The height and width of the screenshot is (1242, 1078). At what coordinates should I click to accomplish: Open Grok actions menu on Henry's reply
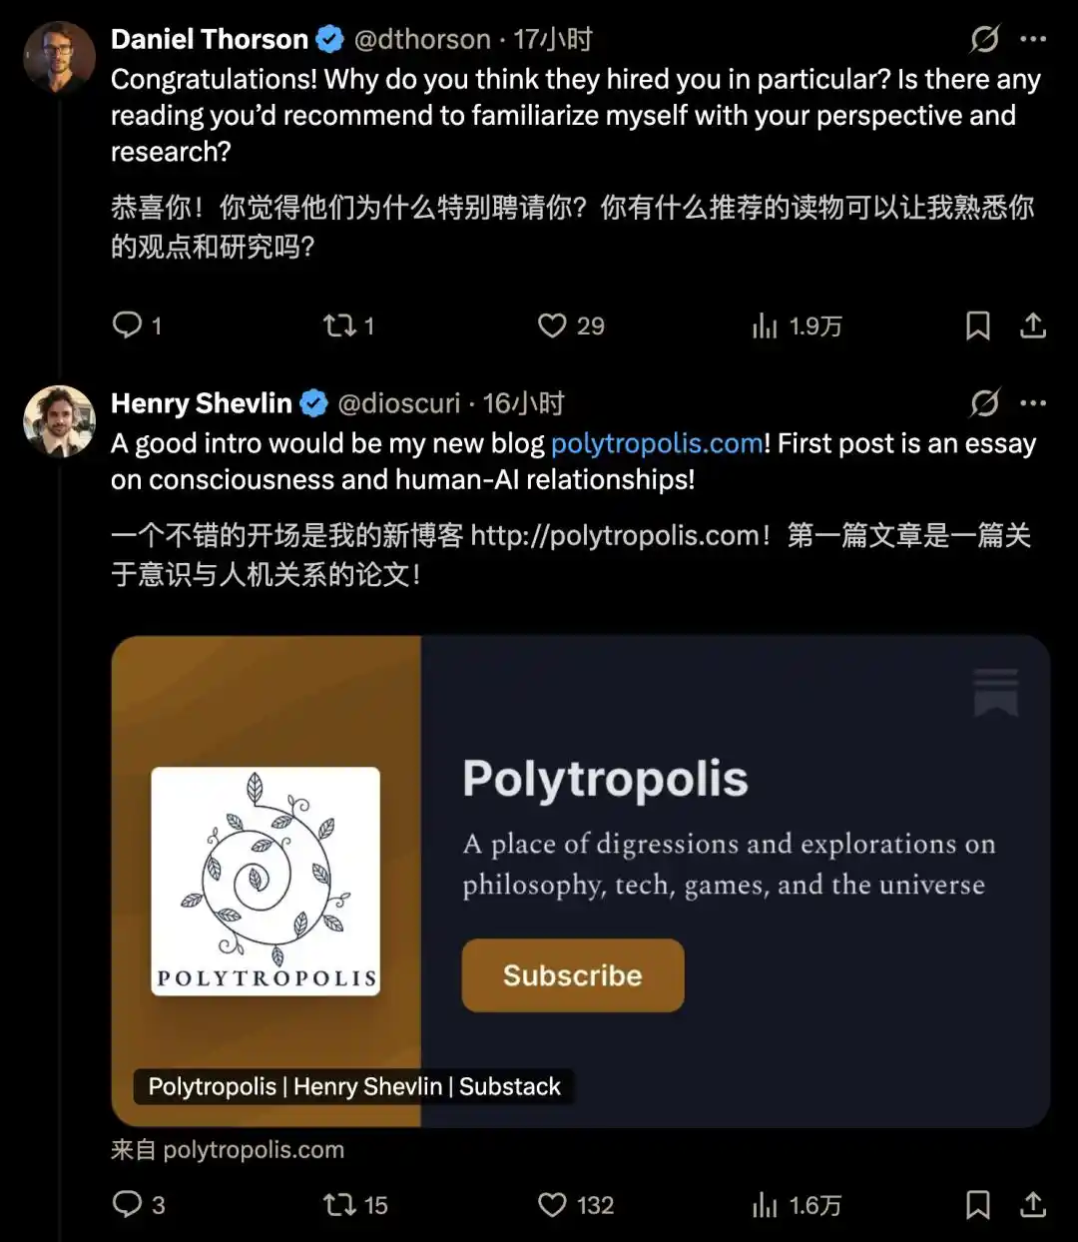[984, 402]
